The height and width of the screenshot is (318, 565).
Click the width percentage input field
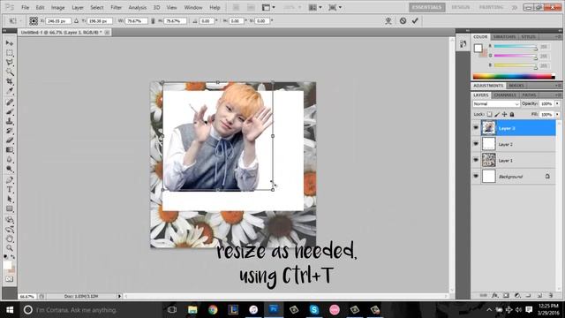pos(136,21)
